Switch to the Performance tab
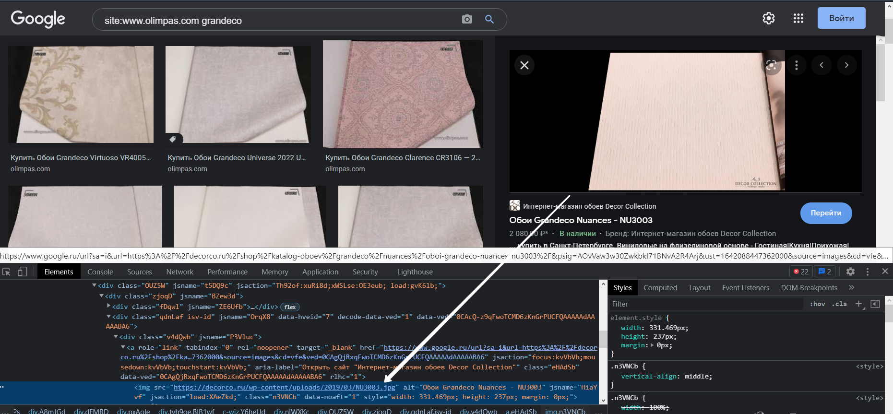This screenshot has height=414, width=893. (227, 272)
